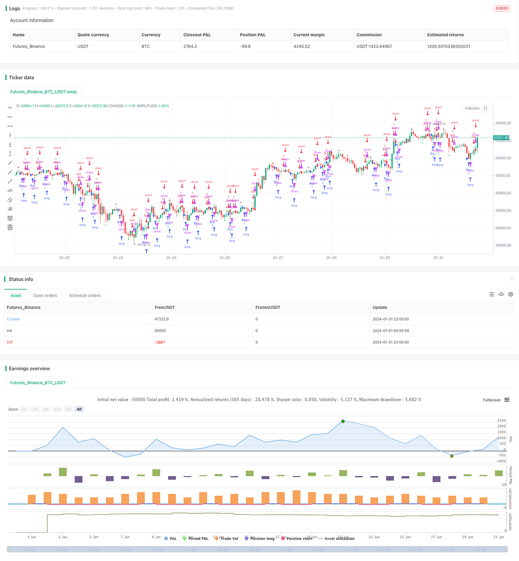Open the earnings chart hamburger menu
This screenshot has height=561, width=519.
507,400
